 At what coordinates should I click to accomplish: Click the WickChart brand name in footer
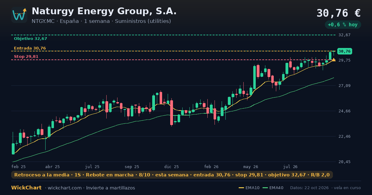coord(26,188)
